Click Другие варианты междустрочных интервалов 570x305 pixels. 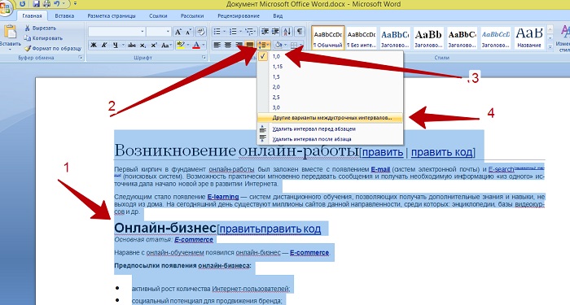[x=330, y=118]
